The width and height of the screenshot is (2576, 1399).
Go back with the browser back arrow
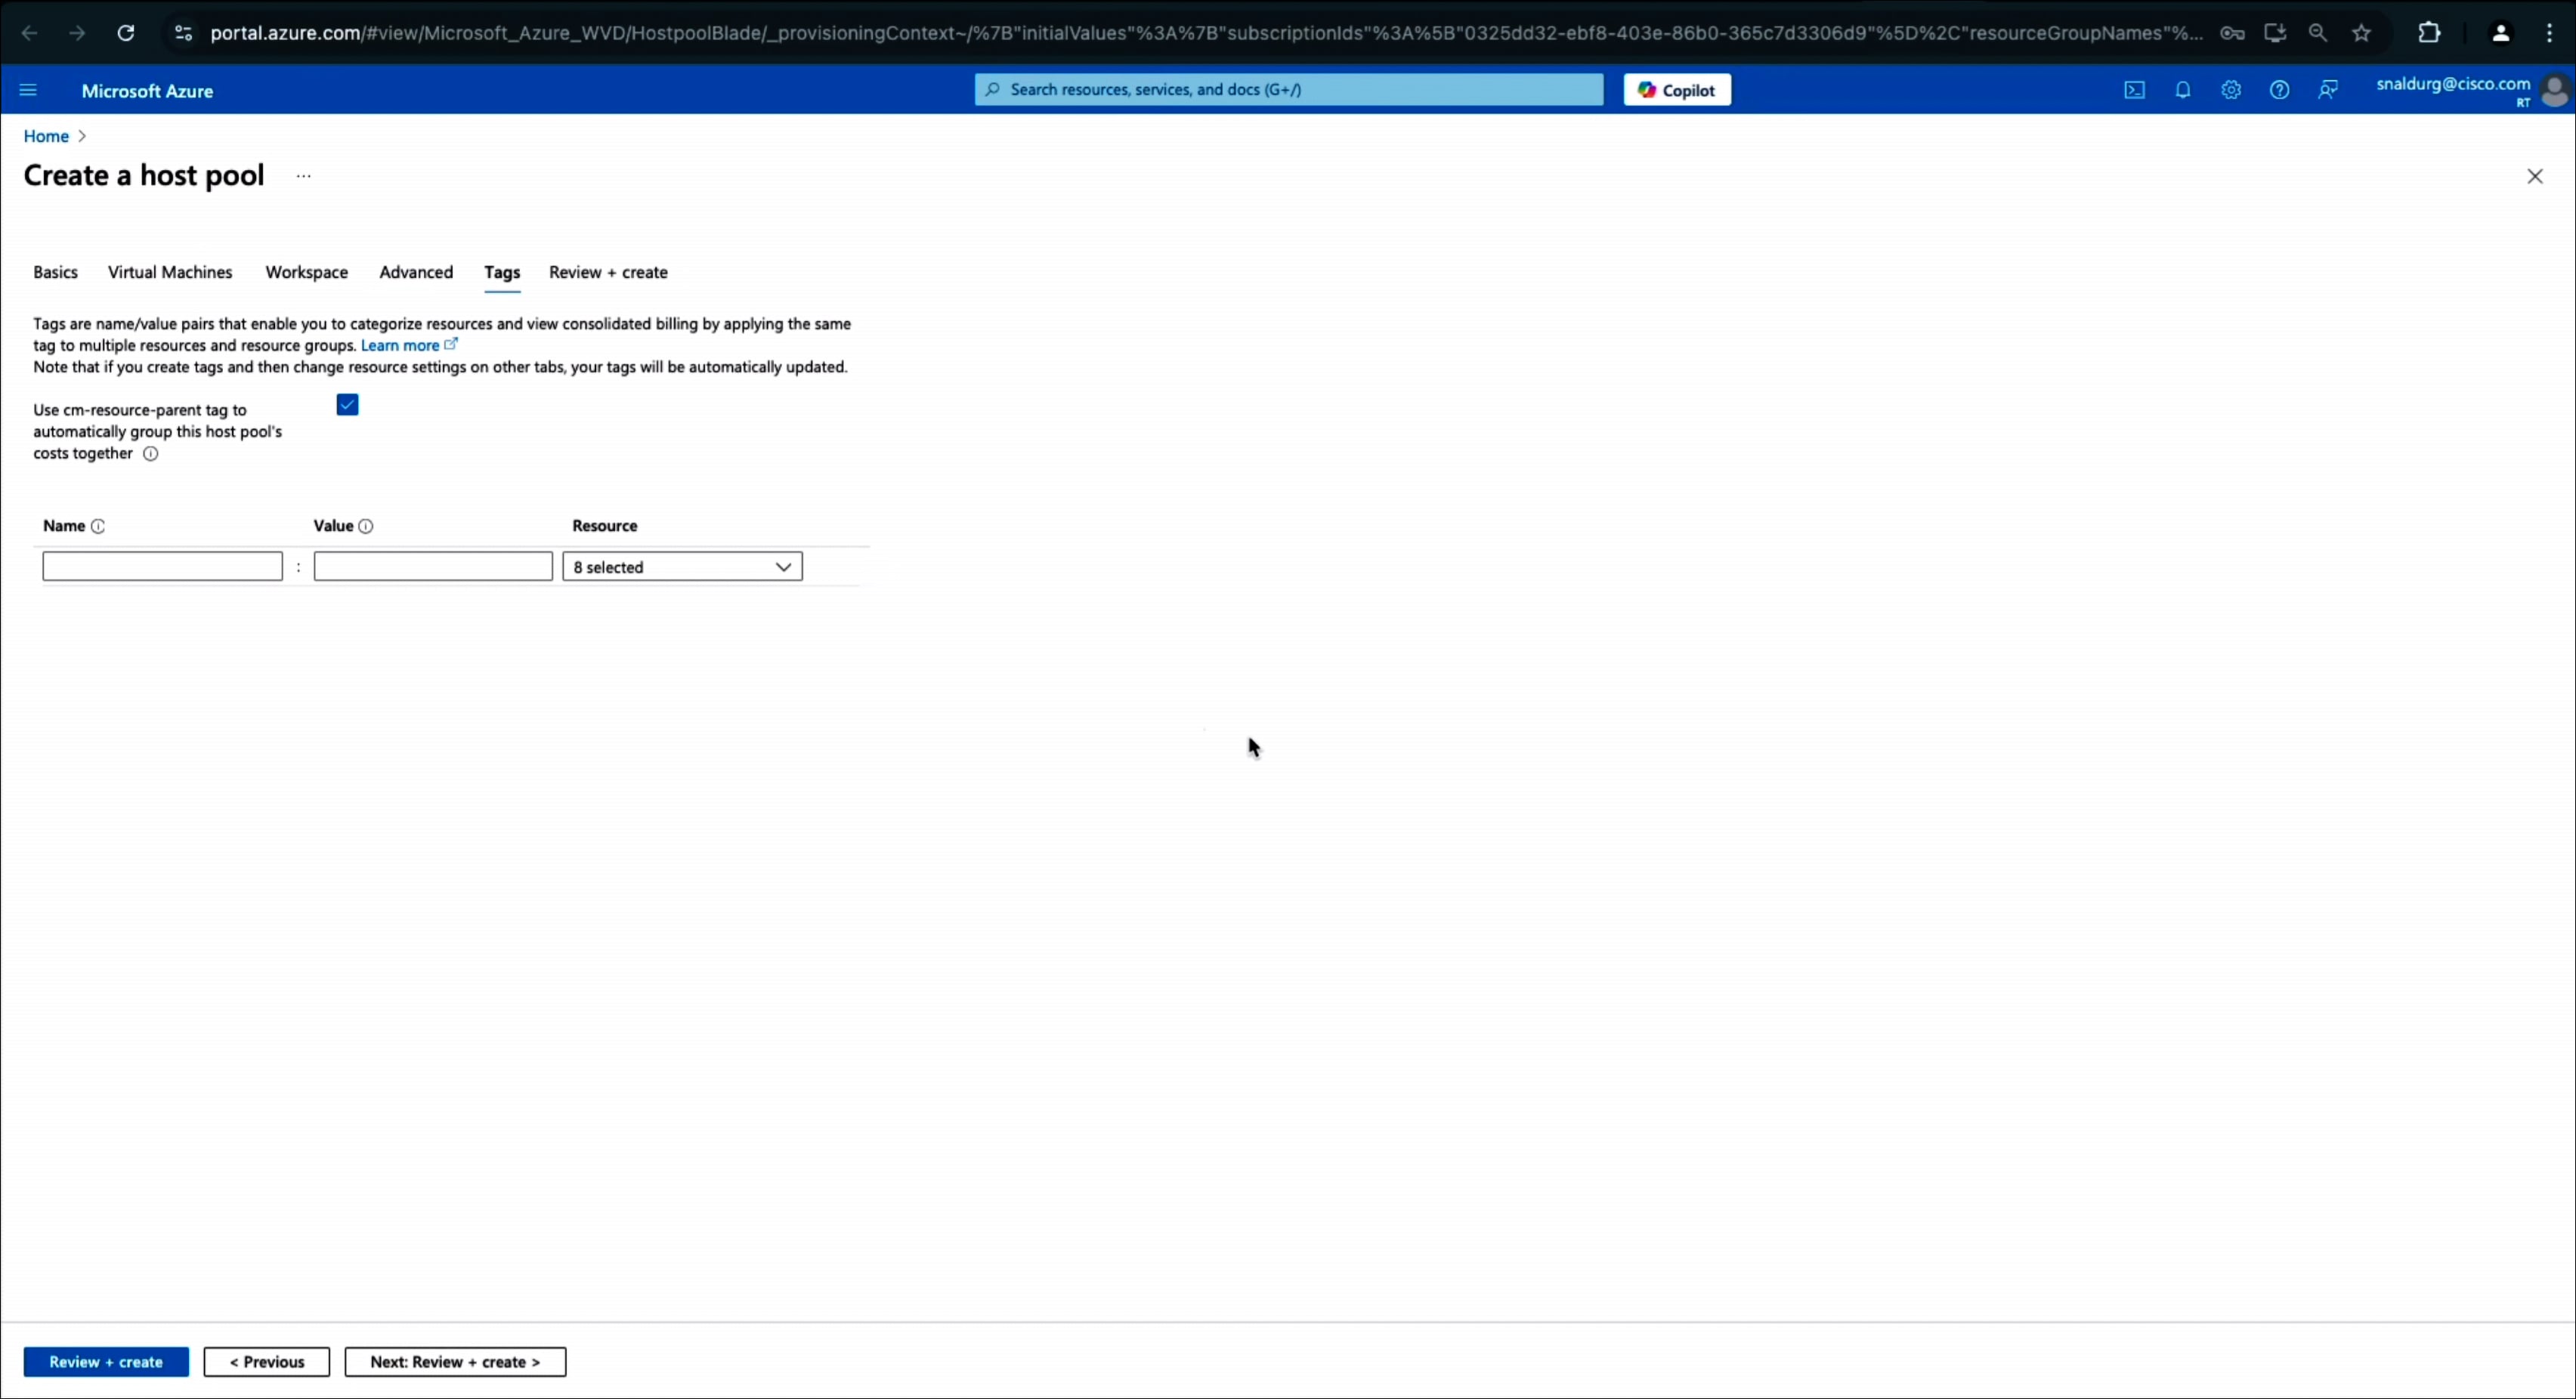(x=30, y=33)
